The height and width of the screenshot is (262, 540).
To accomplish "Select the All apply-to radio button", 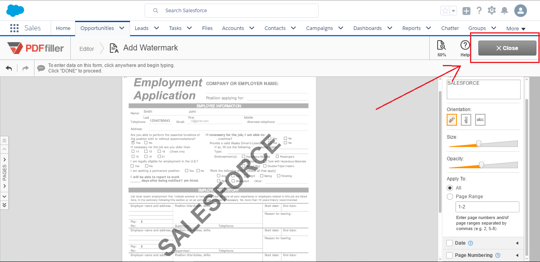I will coord(450,188).
